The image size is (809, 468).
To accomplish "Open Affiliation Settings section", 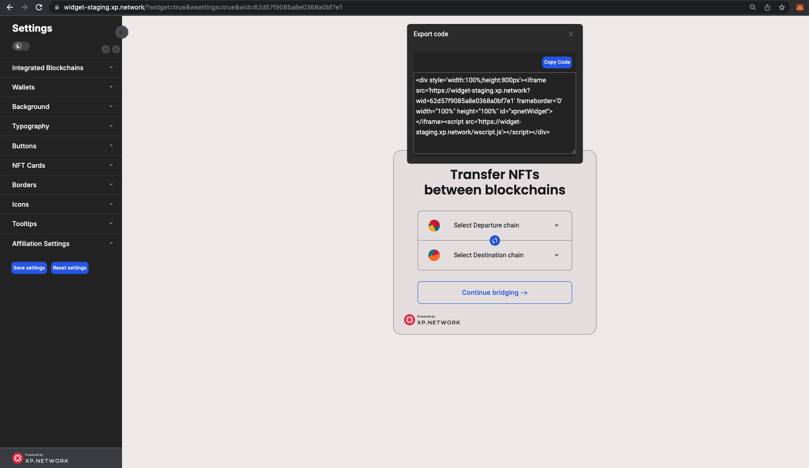I will (x=61, y=244).
